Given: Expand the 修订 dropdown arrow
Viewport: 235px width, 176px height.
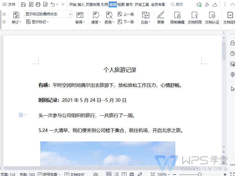Looking at the screenshot, I should (21, 22).
